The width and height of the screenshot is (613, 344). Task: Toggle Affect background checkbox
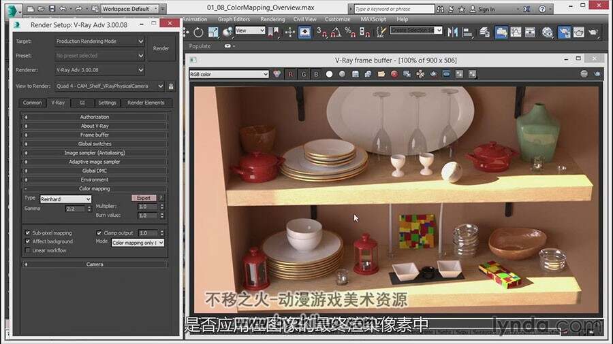coord(27,241)
